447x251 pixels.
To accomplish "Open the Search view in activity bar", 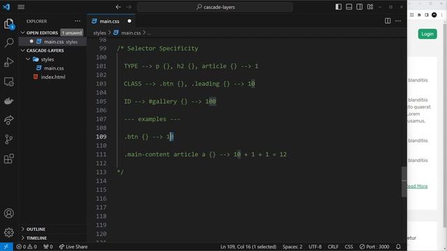I will pos(9,43).
